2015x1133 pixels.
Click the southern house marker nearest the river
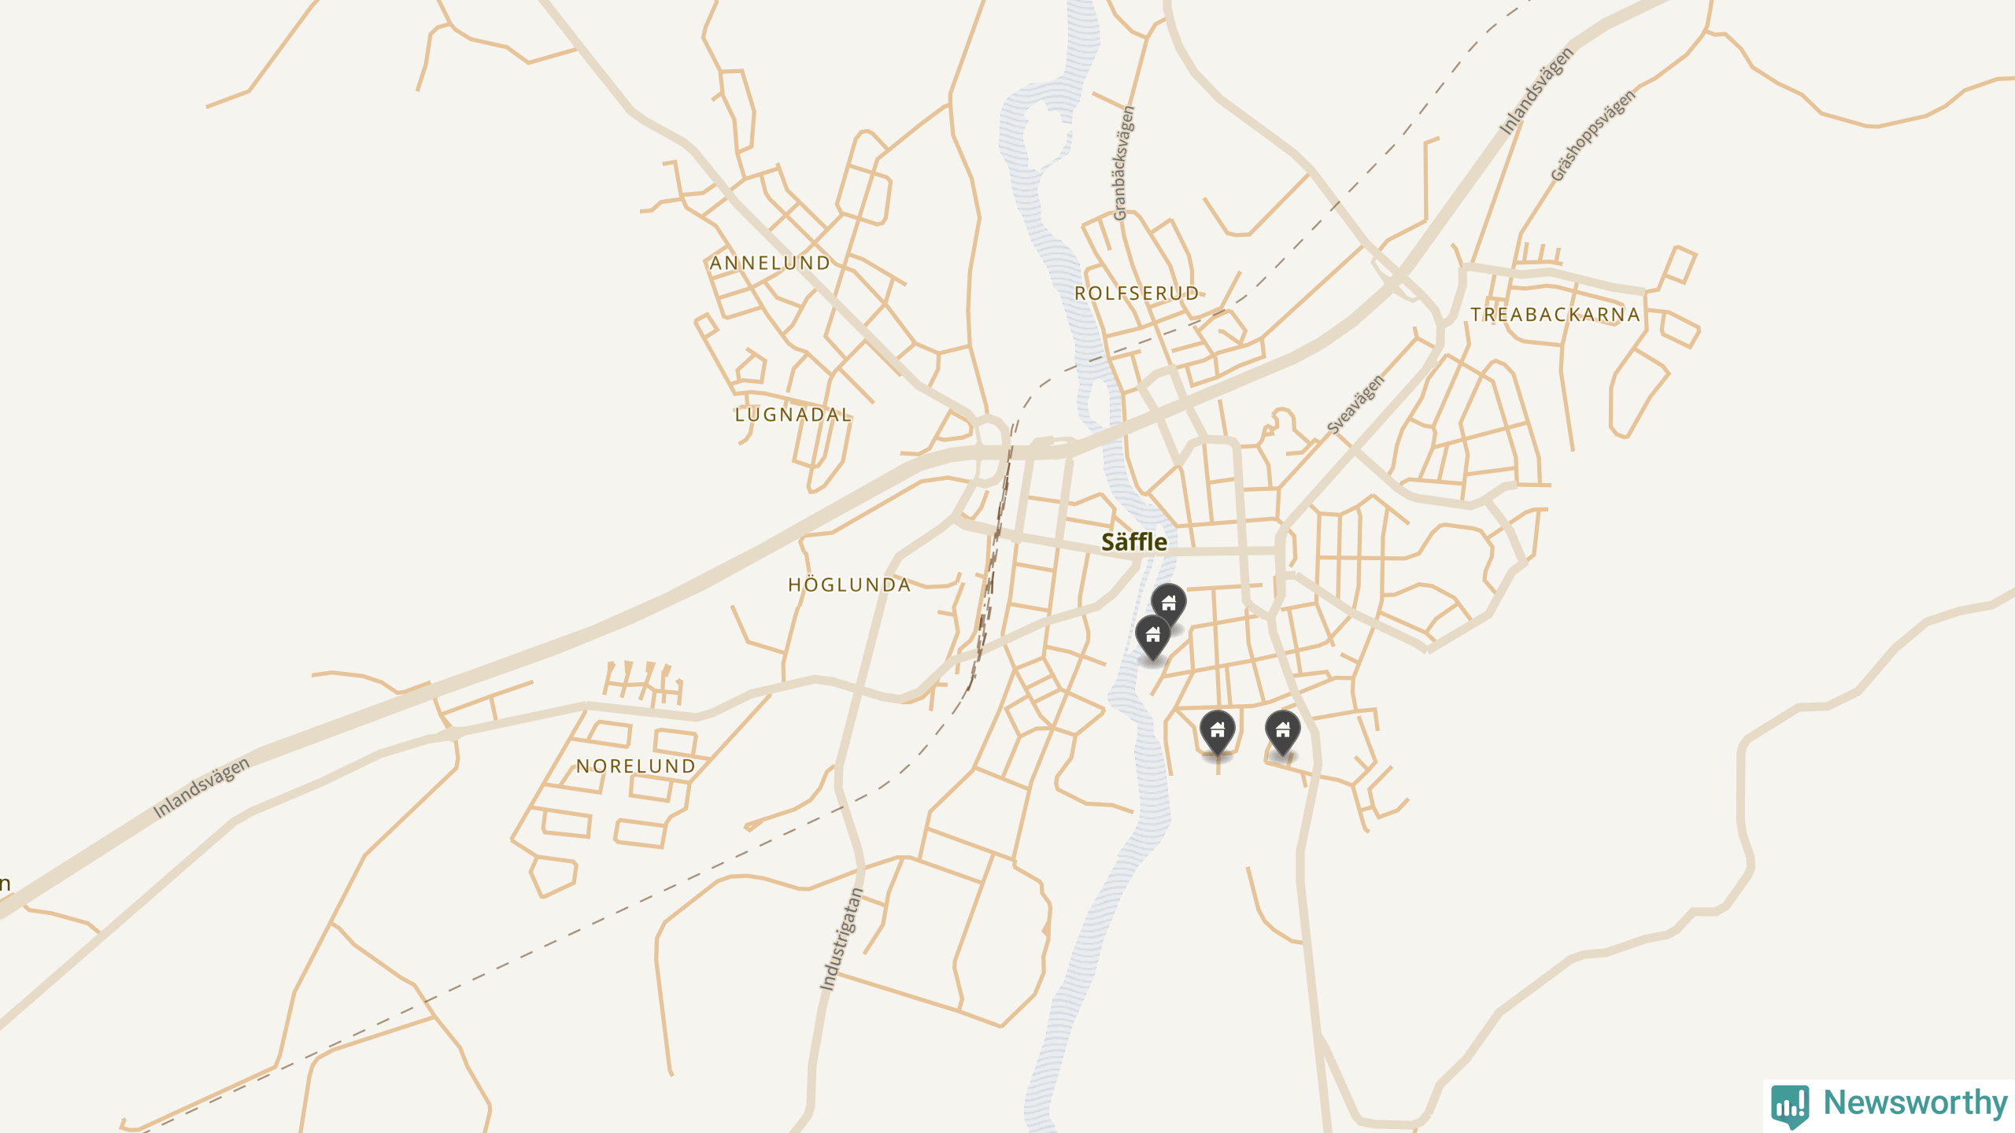[x=1218, y=732]
